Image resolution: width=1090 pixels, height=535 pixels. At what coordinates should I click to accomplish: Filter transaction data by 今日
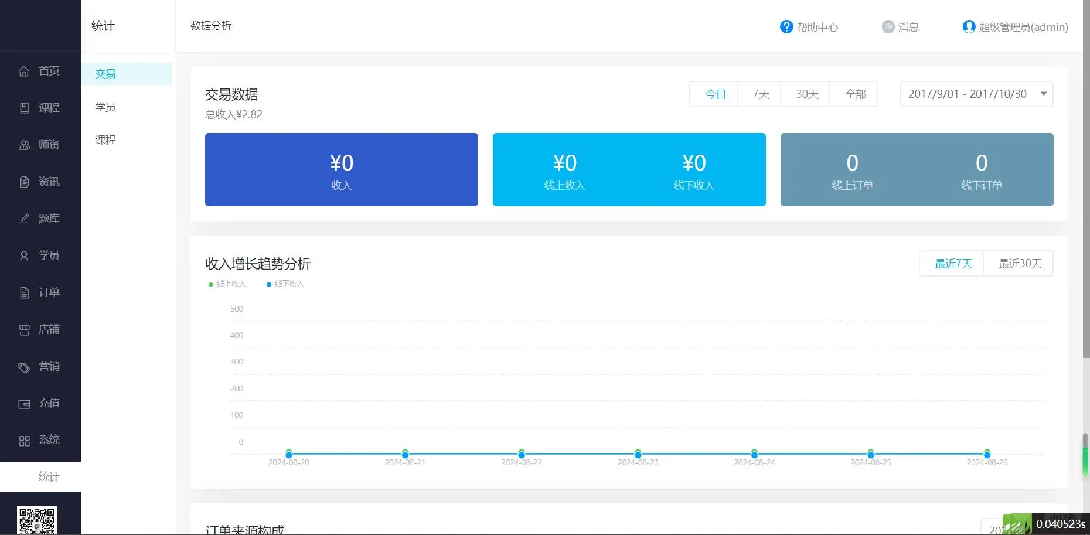click(x=715, y=94)
